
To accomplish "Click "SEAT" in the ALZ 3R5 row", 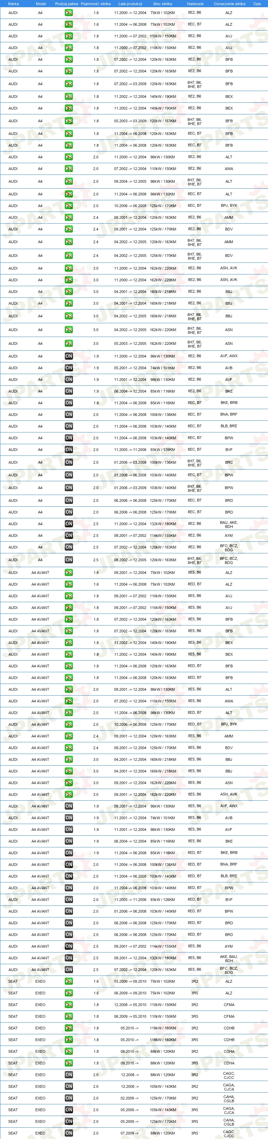I will (13, 993).
